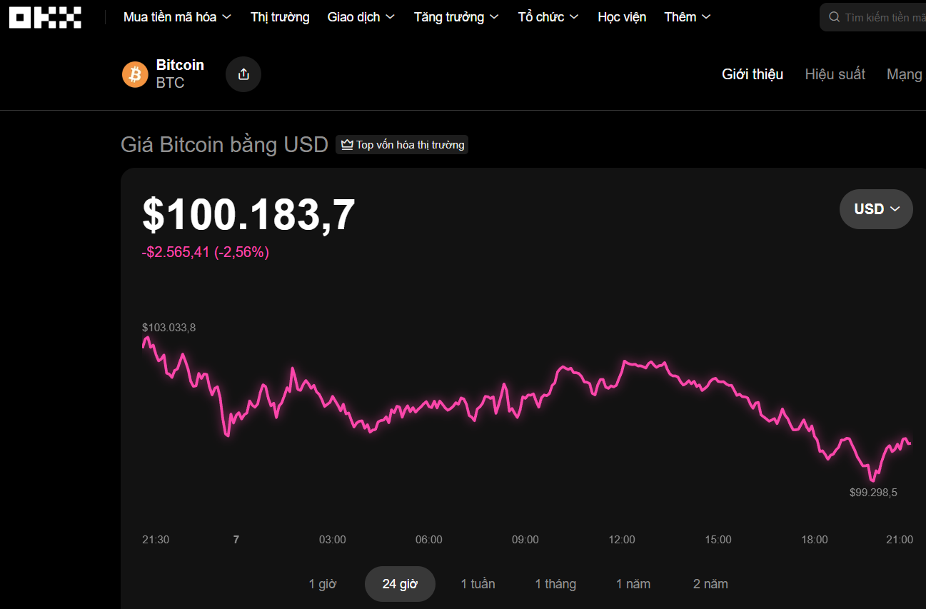Select the 1 tuần chart range
926x609 pixels.
pyautogui.click(x=478, y=584)
